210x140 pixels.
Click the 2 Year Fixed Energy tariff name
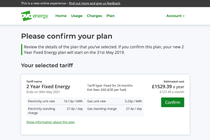(x=48, y=87)
